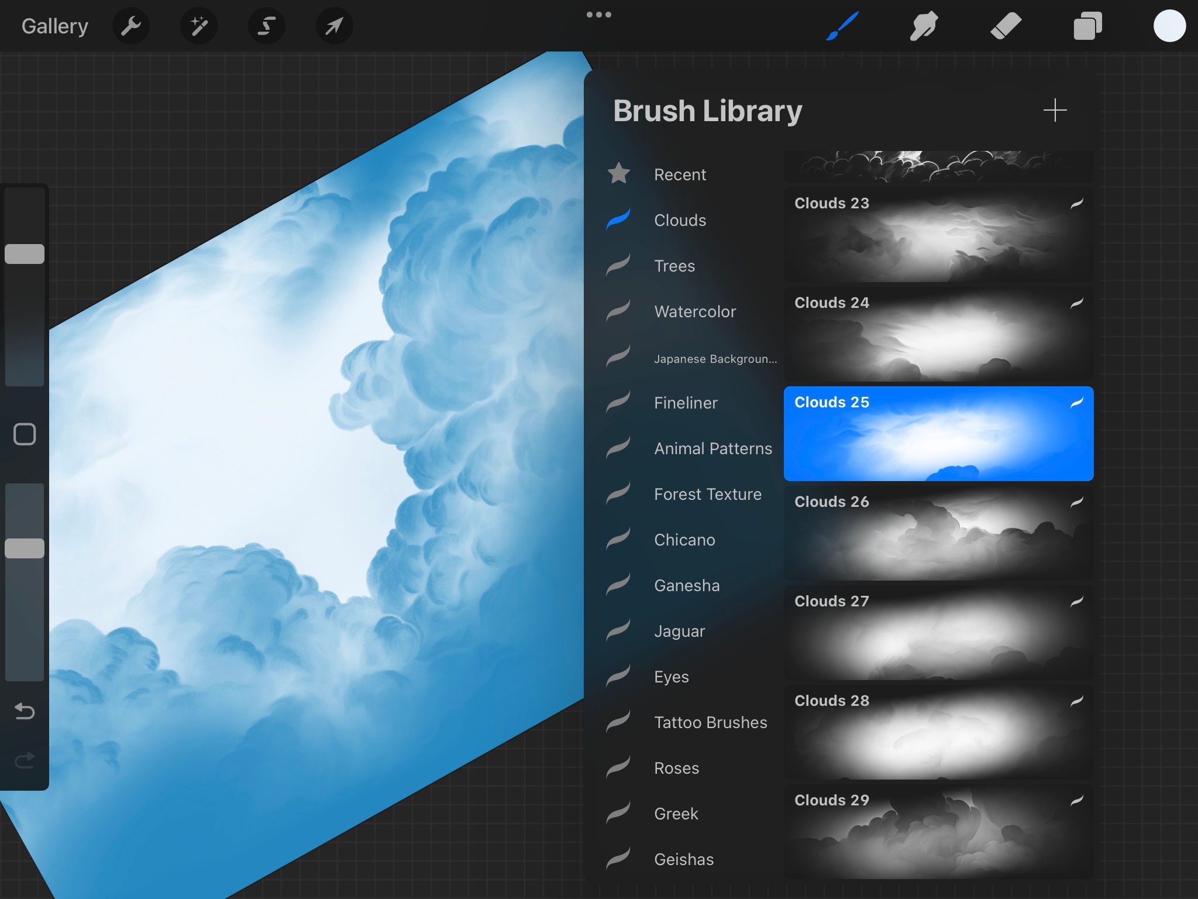Click the brush size slider handle
Image resolution: width=1198 pixels, height=899 pixels.
(25, 254)
